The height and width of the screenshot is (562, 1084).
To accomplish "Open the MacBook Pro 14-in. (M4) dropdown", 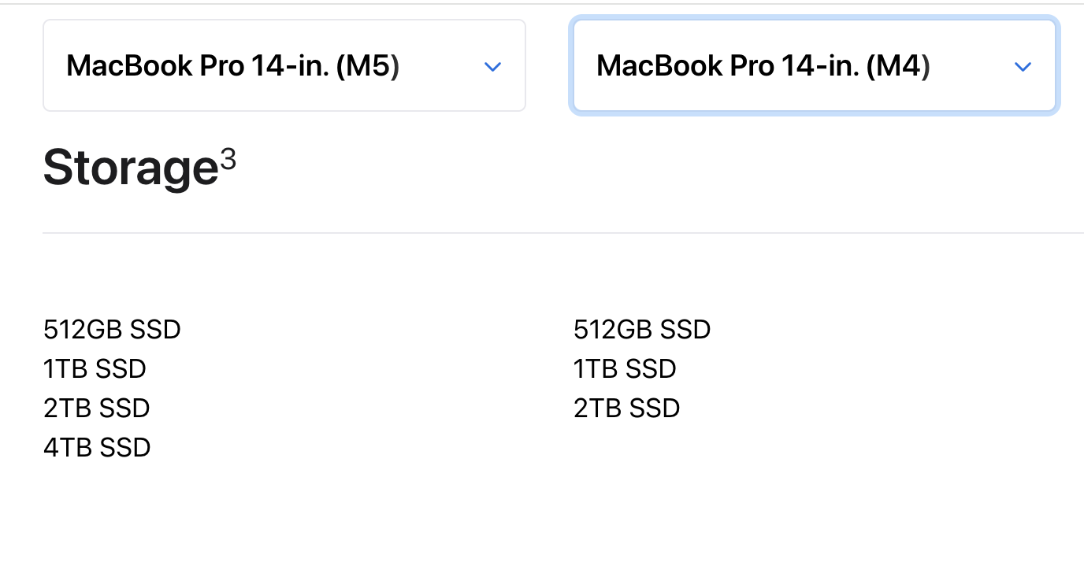I will click(814, 65).
